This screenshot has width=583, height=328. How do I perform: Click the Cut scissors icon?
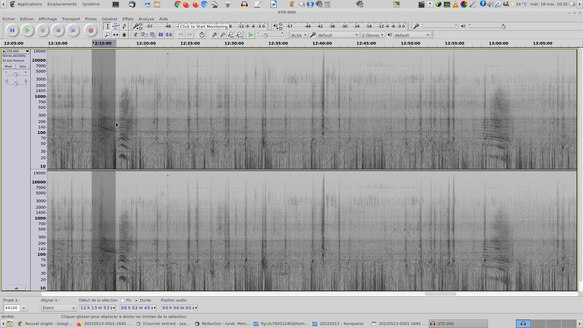136,35
